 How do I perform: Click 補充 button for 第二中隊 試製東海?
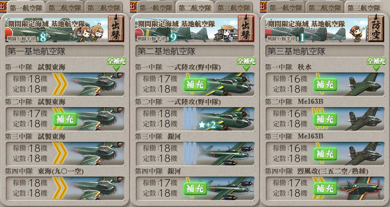tap(65, 119)
